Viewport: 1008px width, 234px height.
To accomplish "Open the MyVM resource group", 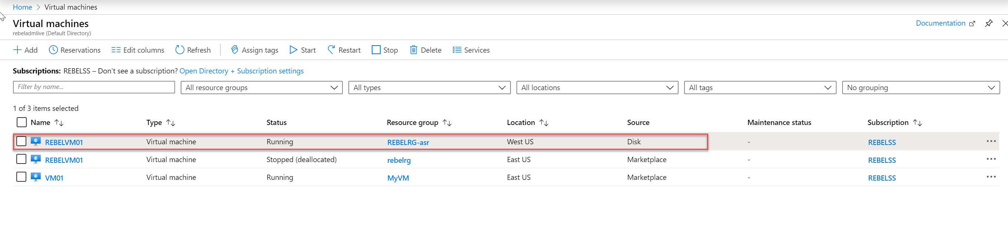I will 398,178.
